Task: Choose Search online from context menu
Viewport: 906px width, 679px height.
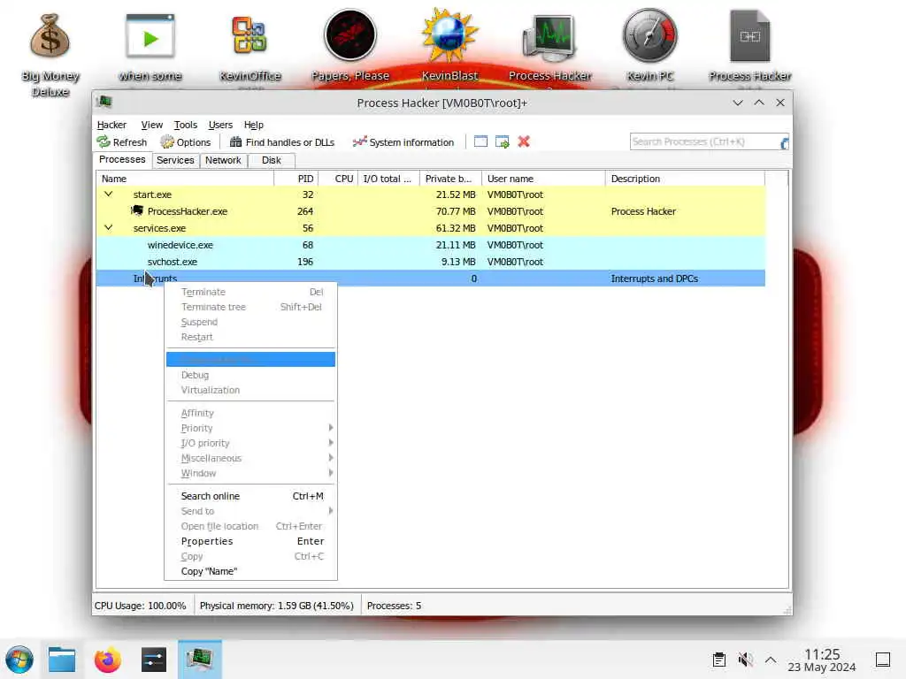Action: pos(250,496)
